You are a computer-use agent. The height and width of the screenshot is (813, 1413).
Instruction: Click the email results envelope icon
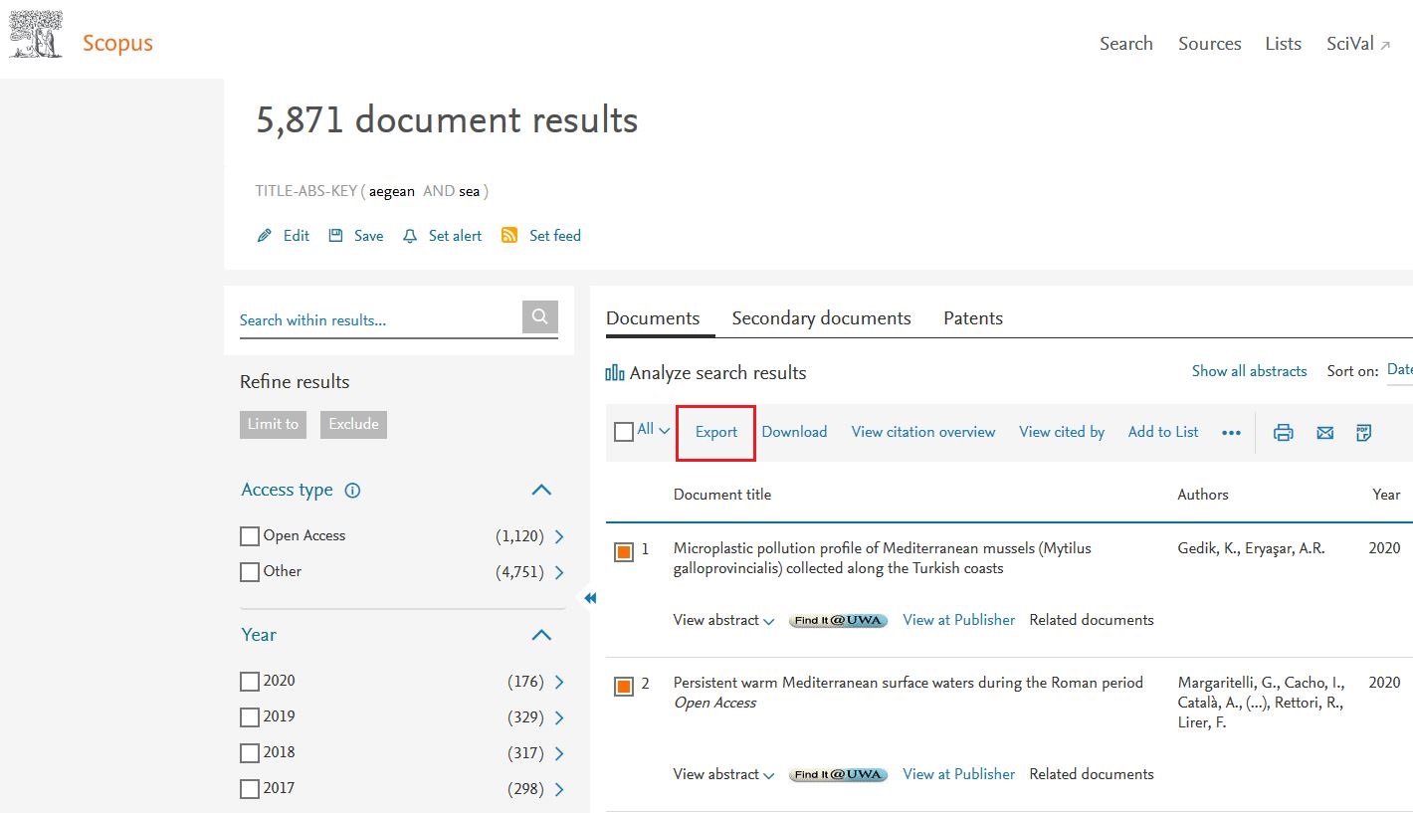click(x=1323, y=432)
